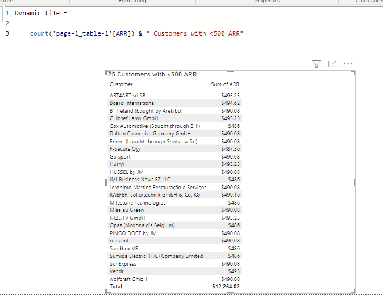383x298 pixels.
Task: Click Jeronimo Martins Restauração e Serviços
Action: [x=158, y=187]
